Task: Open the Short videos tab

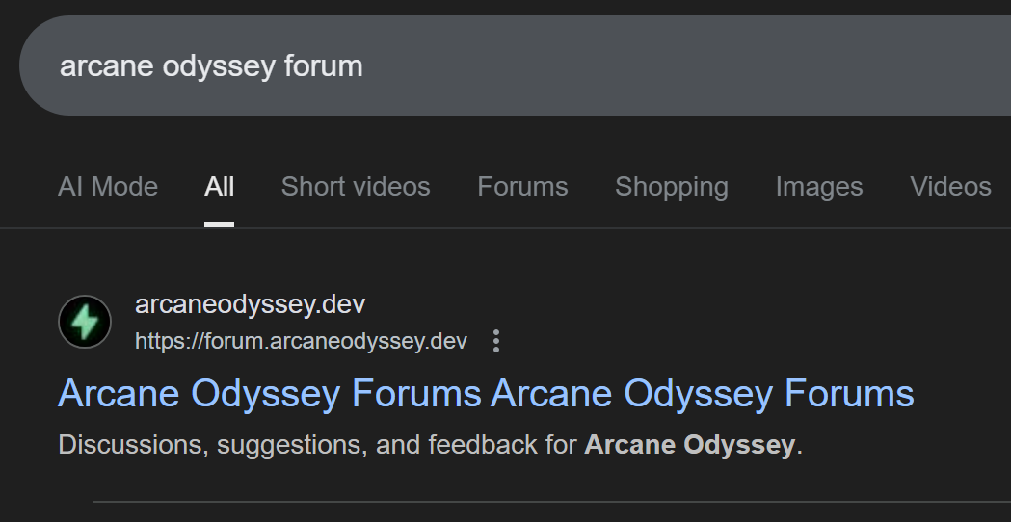Action: [x=356, y=187]
